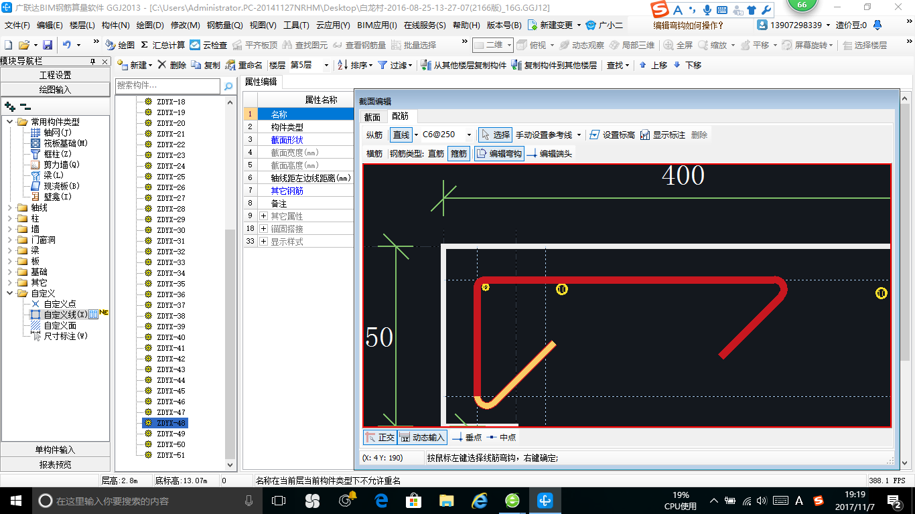Click the new file icon
Screen dimensions: 915x514
pyautogui.click(x=8, y=45)
